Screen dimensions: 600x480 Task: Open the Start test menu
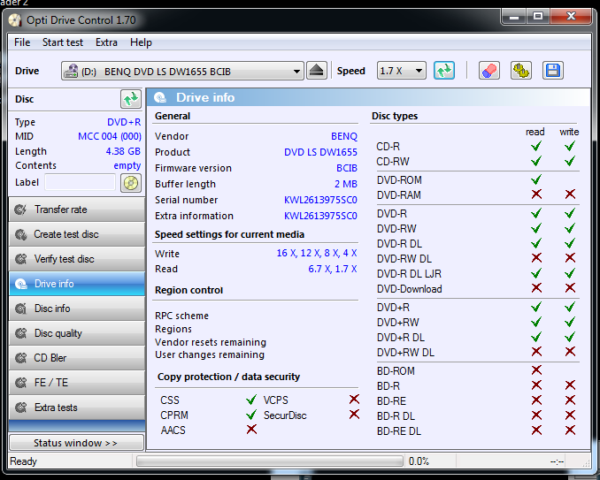(62, 42)
